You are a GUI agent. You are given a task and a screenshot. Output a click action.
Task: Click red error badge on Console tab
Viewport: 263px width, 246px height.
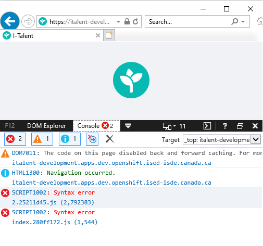105,125
